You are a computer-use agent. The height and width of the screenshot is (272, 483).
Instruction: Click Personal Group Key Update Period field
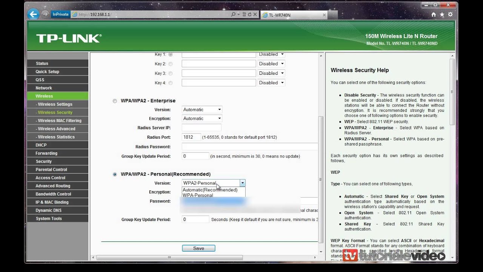pos(195,219)
